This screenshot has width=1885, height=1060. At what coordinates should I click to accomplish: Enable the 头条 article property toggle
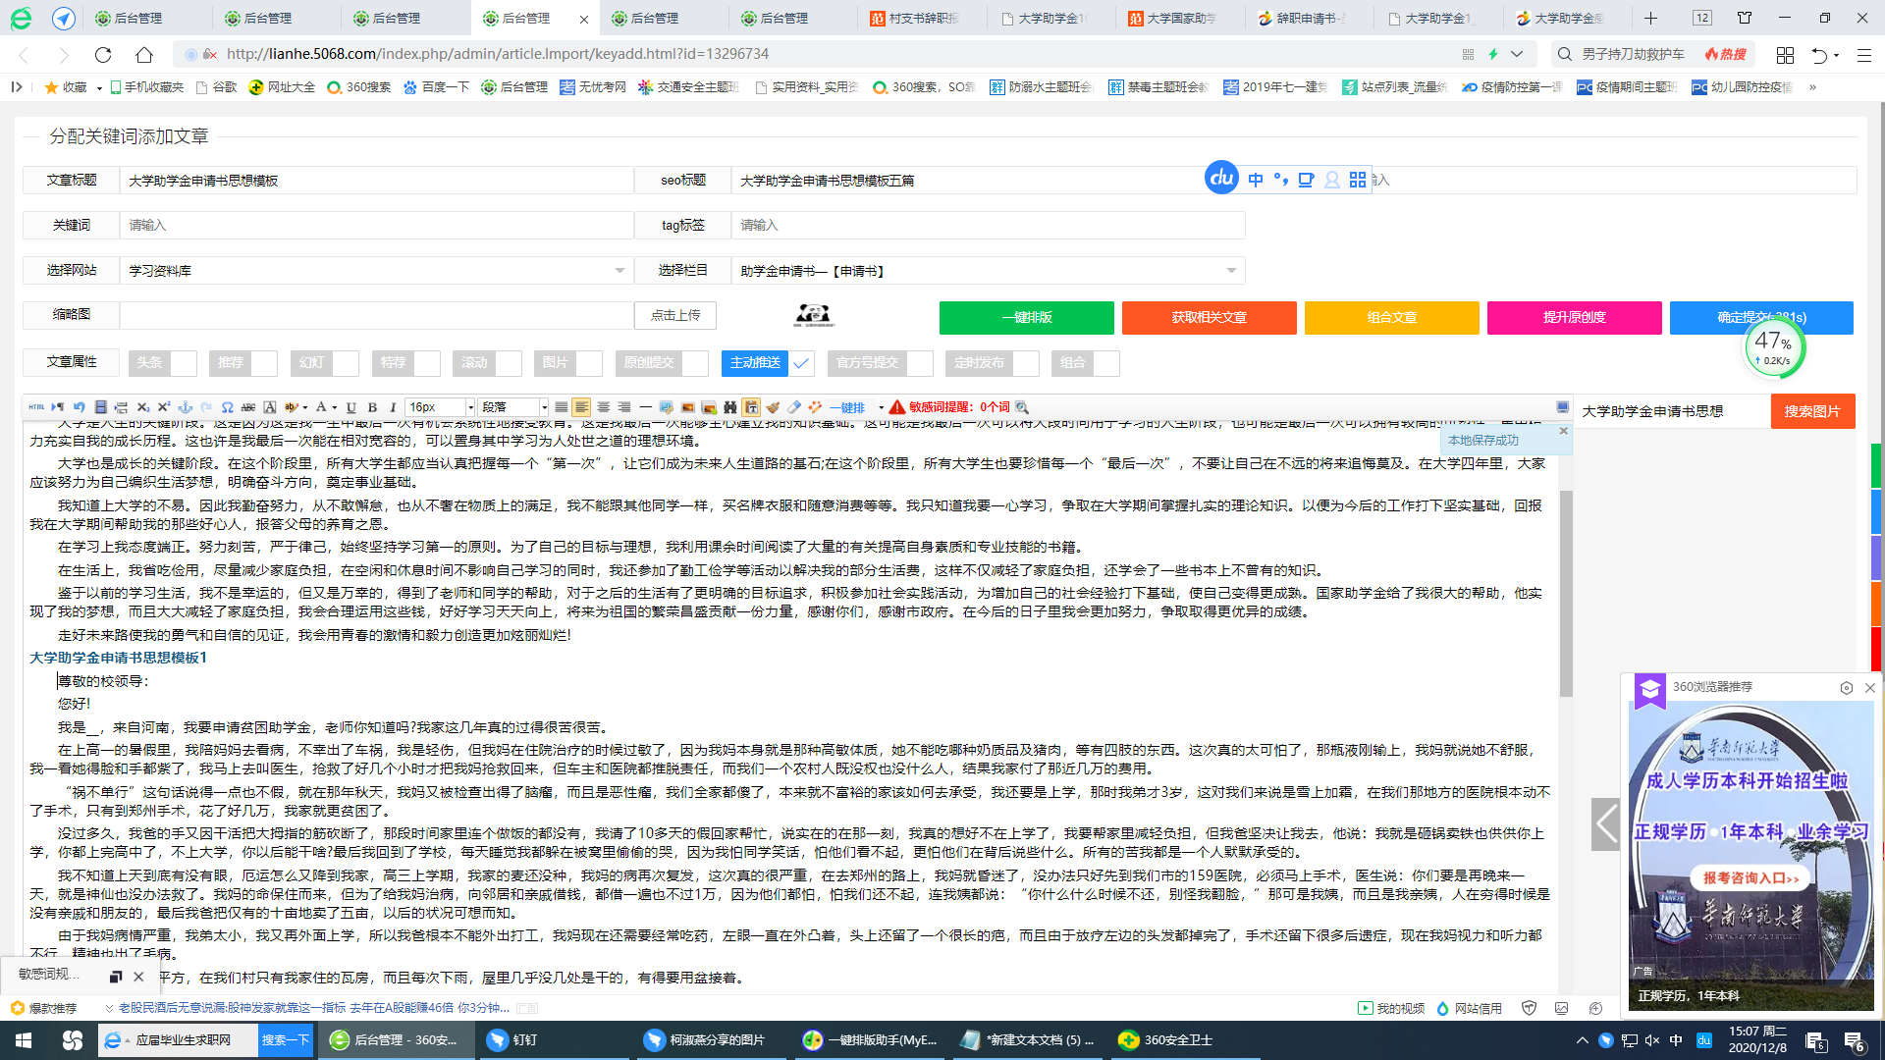point(182,362)
